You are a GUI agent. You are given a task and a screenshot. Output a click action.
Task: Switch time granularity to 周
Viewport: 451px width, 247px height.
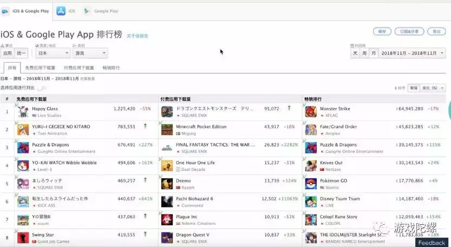pos(364,53)
